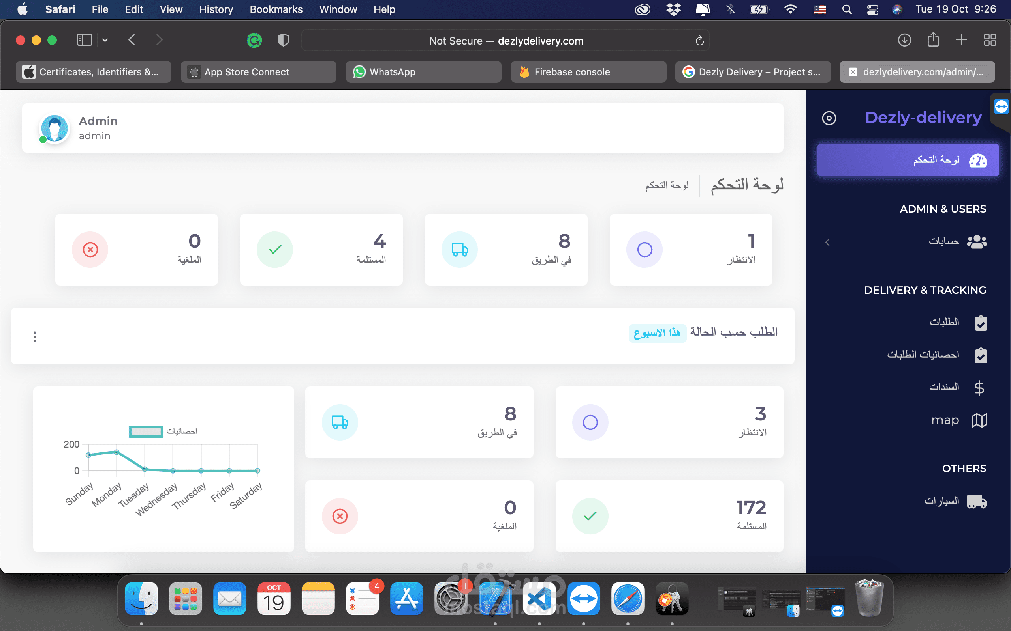The height and width of the screenshot is (631, 1011).
Task: Click the dashboard speedometer icon in sidebar
Action: click(x=977, y=160)
